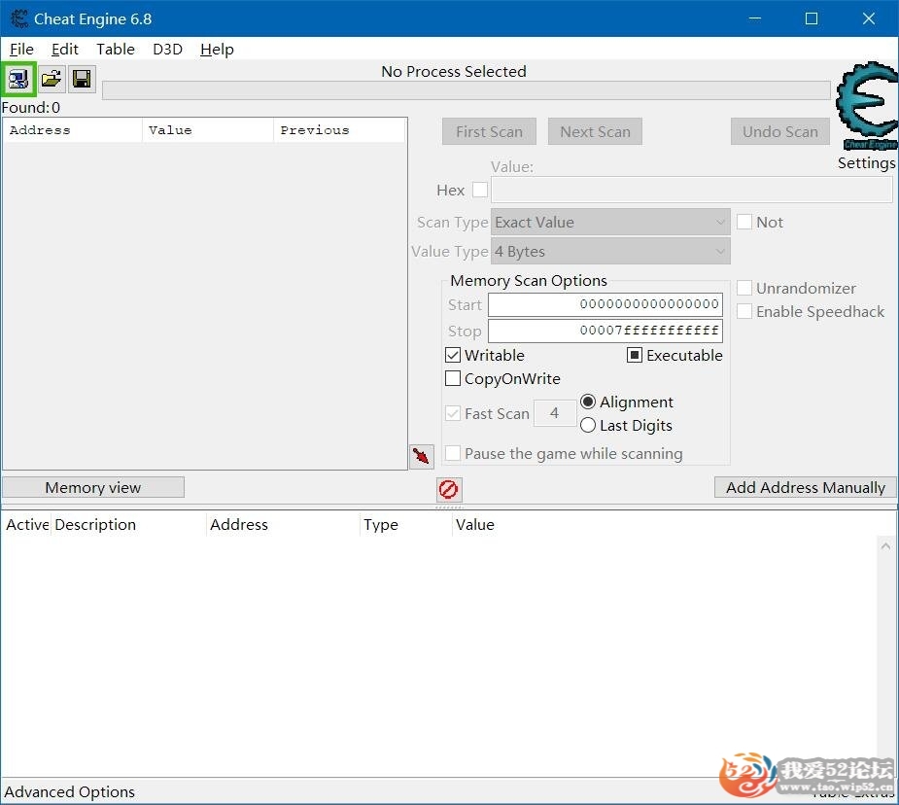899x805 pixels.
Task: Open the Edit menu
Action: [65, 50]
